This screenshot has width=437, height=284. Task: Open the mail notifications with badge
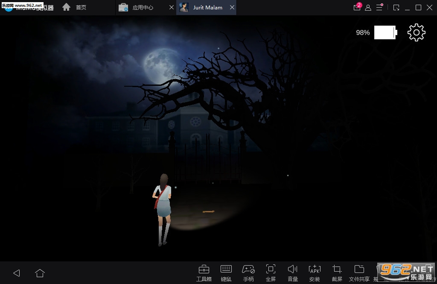(357, 7)
